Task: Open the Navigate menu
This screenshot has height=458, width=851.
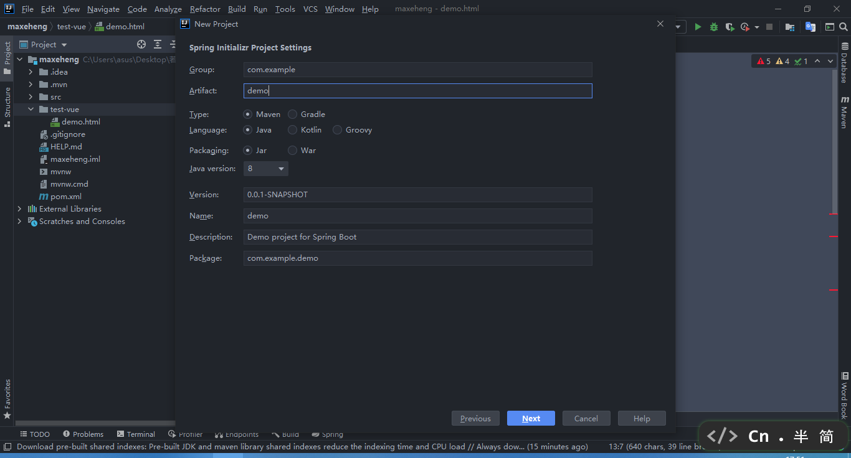Action: coord(103,9)
